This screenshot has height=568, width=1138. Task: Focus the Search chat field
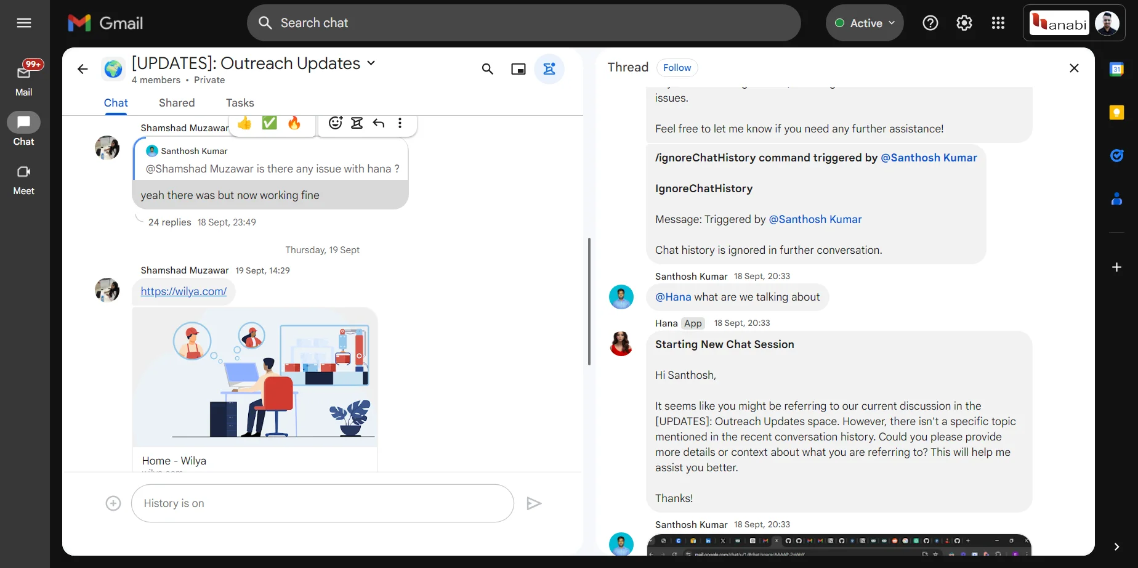(523, 23)
